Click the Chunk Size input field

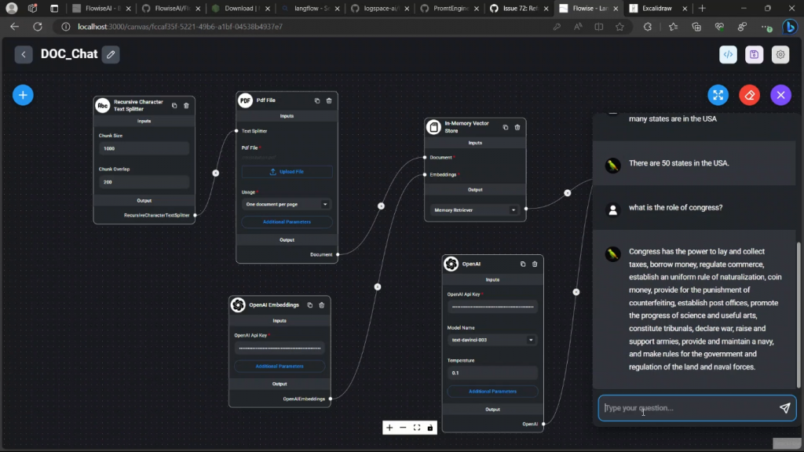pos(143,148)
